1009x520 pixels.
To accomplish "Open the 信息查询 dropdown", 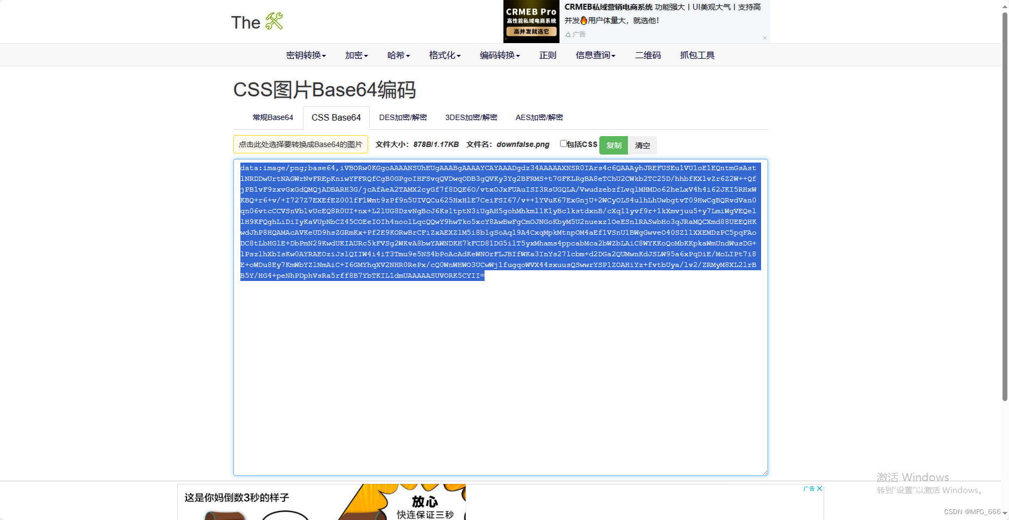I will coord(595,54).
